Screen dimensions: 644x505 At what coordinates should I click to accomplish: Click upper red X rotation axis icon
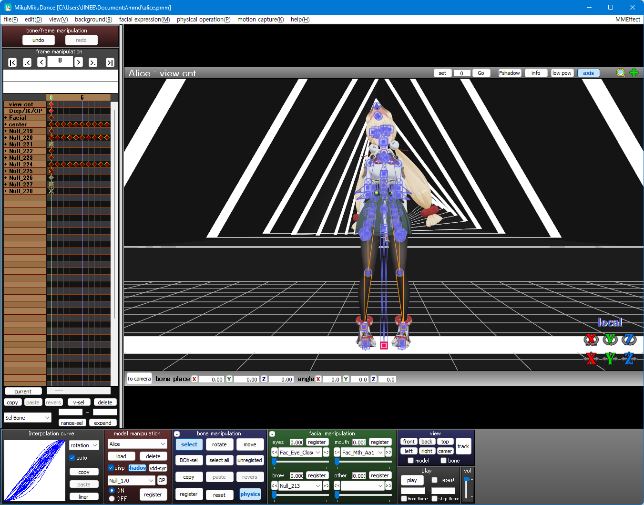pyautogui.click(x=591, y=339)
